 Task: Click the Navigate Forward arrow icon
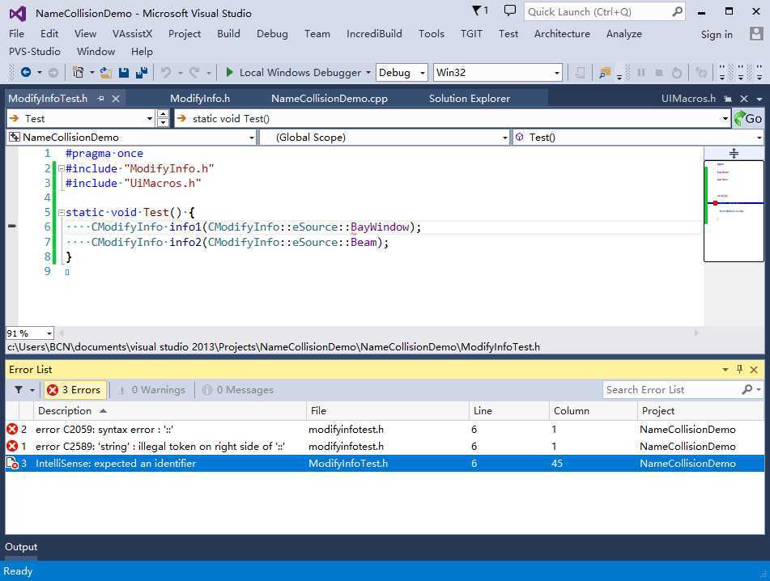tap(53, 73)
